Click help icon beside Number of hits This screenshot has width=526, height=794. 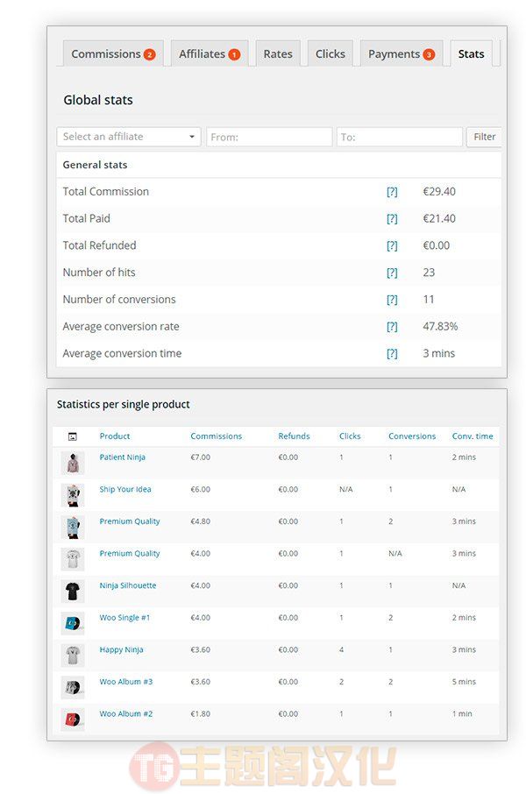click(392, 273)
